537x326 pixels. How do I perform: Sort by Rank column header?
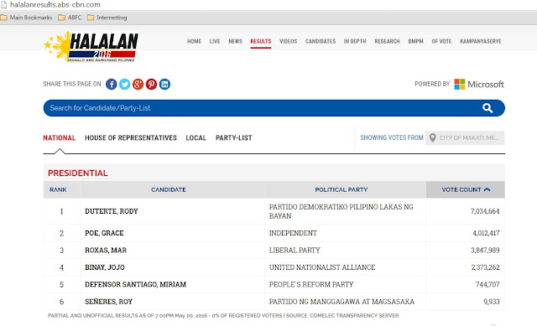58,189
